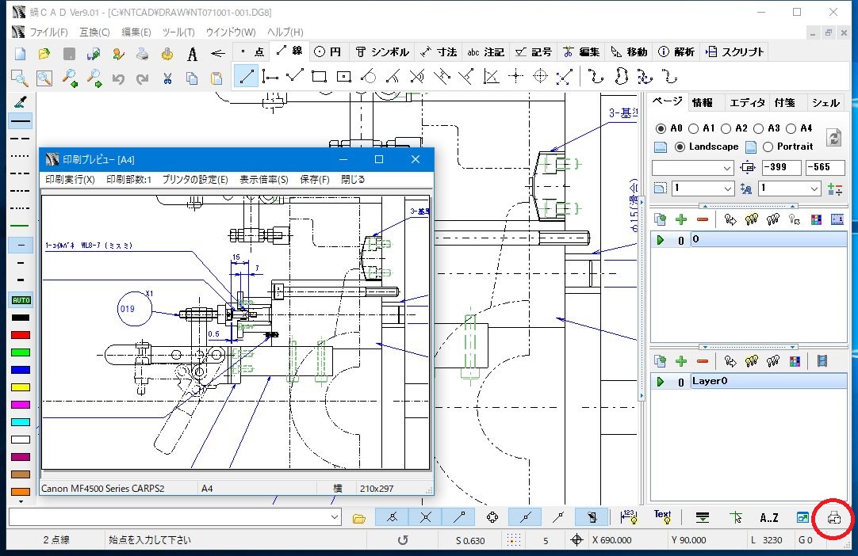Click the A..Z sort icon
This screenshot has width=858, height=556.
(x=769, y=517)
